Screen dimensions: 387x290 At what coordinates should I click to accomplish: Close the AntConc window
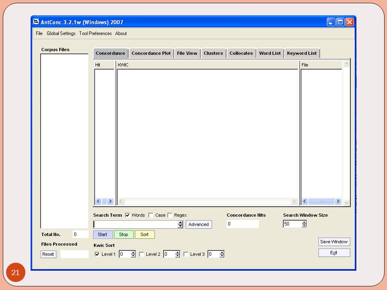pyautogui.click(x=350, y=22)
